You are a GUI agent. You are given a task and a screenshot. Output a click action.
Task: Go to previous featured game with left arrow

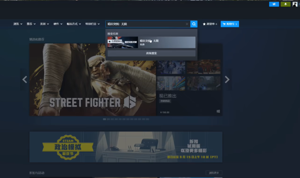click(x=25, y=80)
